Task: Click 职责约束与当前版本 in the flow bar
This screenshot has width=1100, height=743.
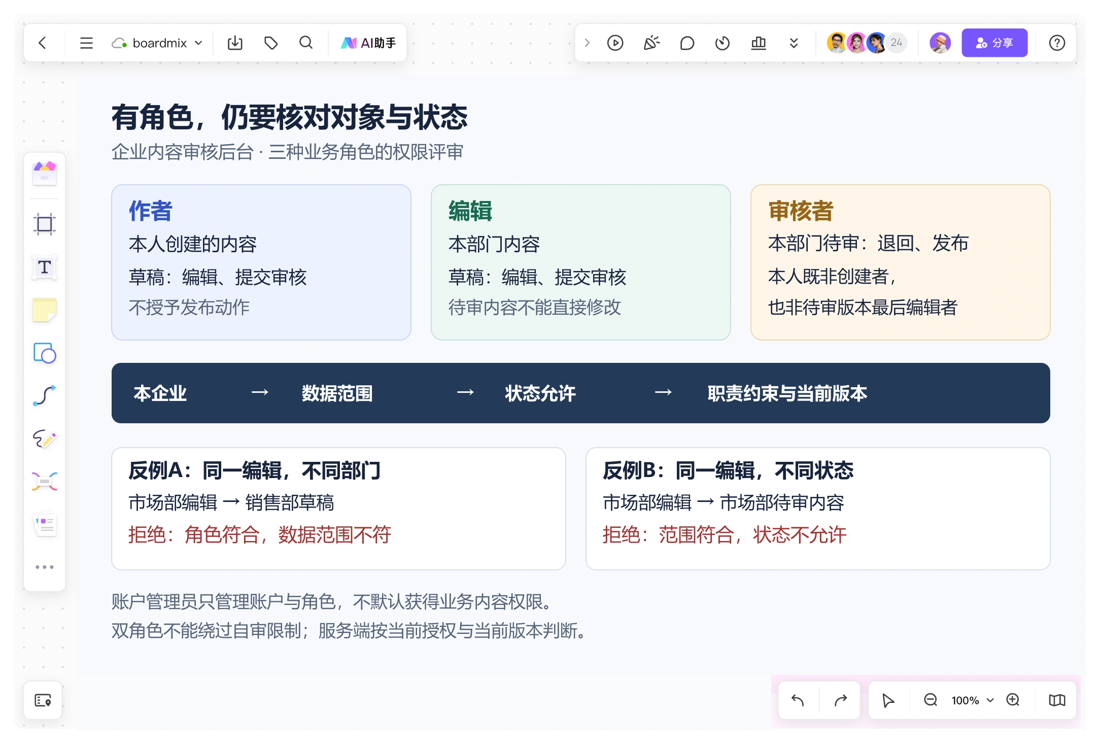Action: click(787, 393)
